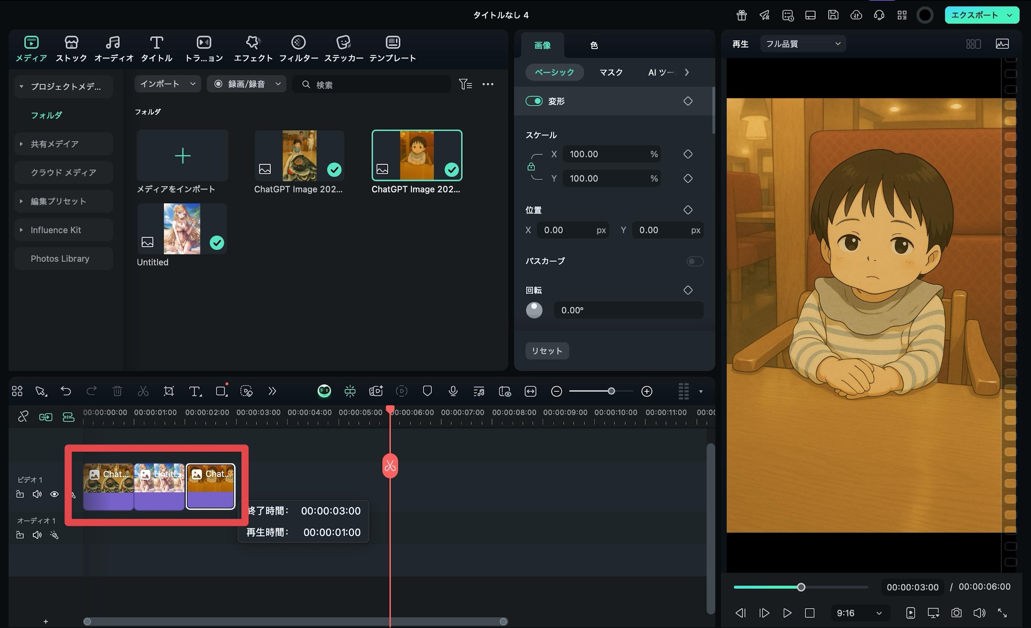Switch to the 色 (Color) tab

pyautogui.click(x=594, y=45)
